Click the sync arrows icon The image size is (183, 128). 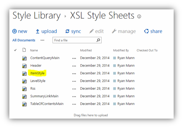tap(67, 31)
